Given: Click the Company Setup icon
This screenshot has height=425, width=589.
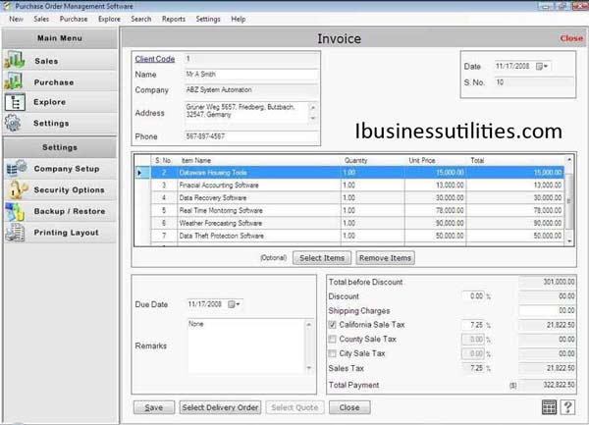Looking at the screenshot, I should click(16, 168).
